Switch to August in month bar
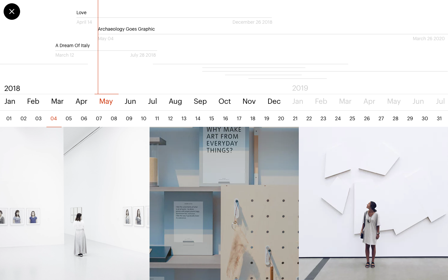Screen dimensions: 448x280 tap(175, 101)
